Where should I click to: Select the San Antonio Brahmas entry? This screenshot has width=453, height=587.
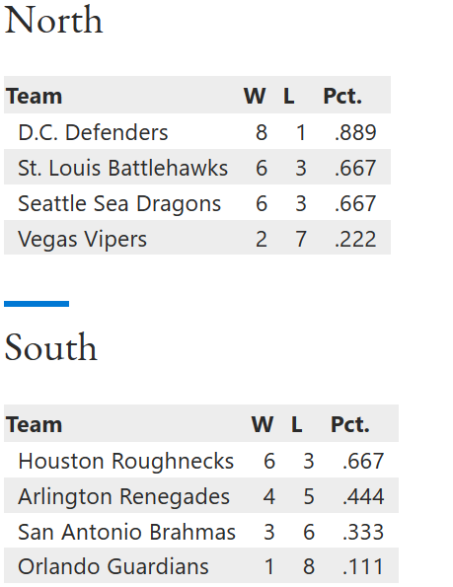pyautogui.click(x=126, y=532)
